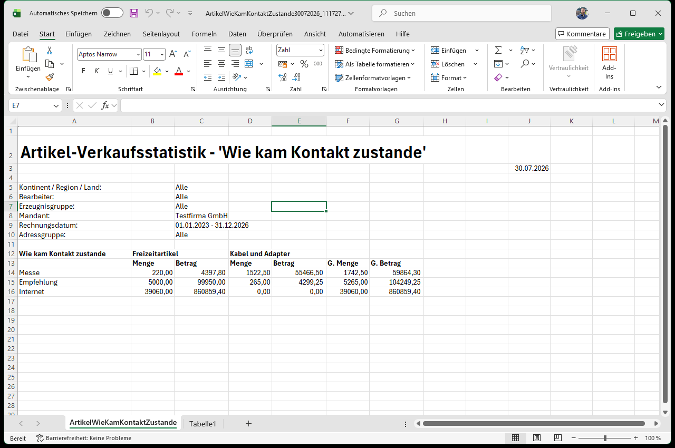The width and height of the screenshot is (675, 448).
Task: Open the font size dropdown
Action: [162, 54]
